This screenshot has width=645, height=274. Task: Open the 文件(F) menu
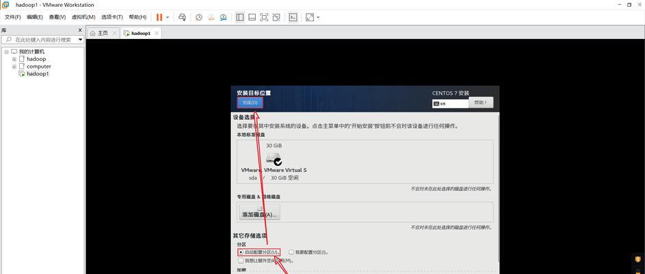pyautogui.click(x=13, y=17)
